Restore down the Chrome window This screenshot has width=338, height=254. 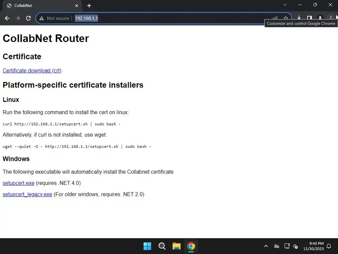pyautogui.click(x=315, y=5)
